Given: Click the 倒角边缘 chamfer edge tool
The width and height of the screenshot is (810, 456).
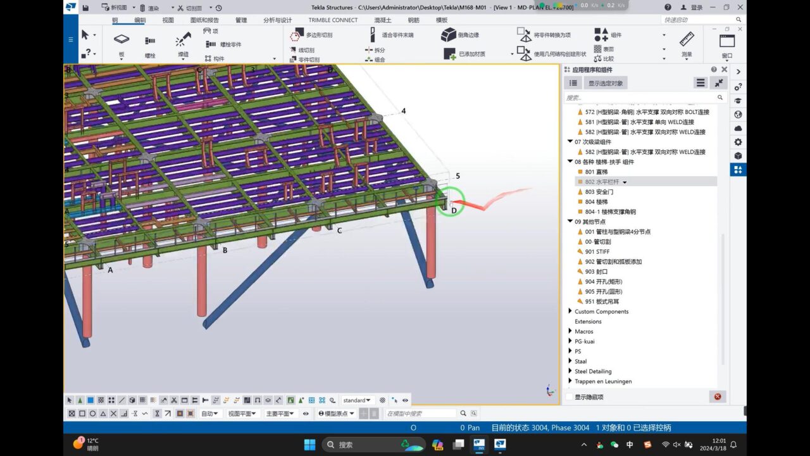Looking at the screenshot, I should pyautogui.click(x=460, y=35).
